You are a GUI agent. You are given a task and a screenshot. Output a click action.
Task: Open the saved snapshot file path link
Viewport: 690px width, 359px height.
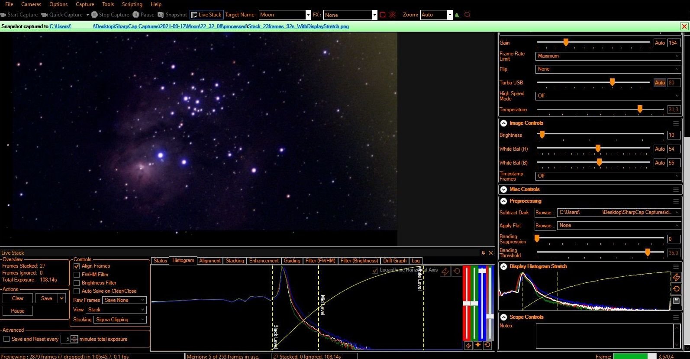[x=199, y=26]
